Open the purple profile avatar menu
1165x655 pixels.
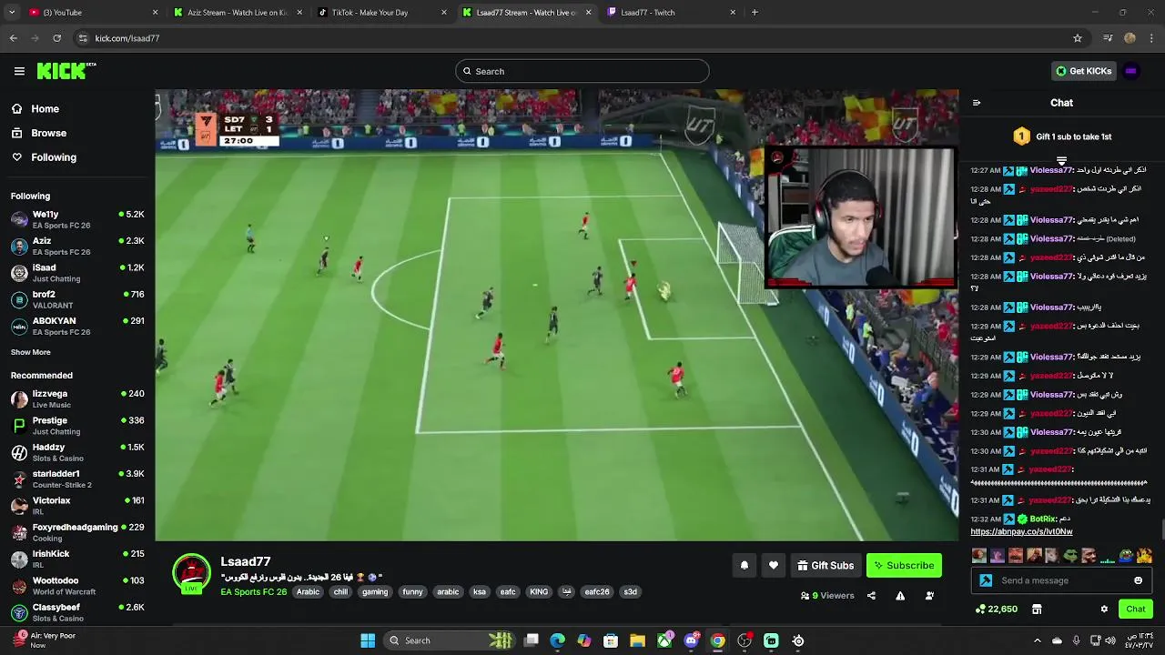pos(1131,71)
